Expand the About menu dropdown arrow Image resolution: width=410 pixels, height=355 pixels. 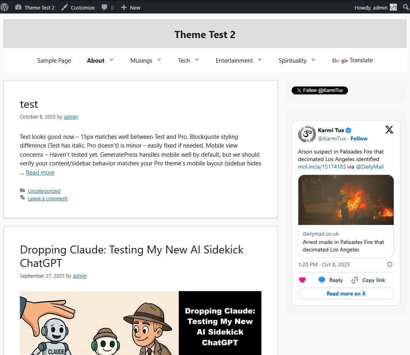pos(112,60)
